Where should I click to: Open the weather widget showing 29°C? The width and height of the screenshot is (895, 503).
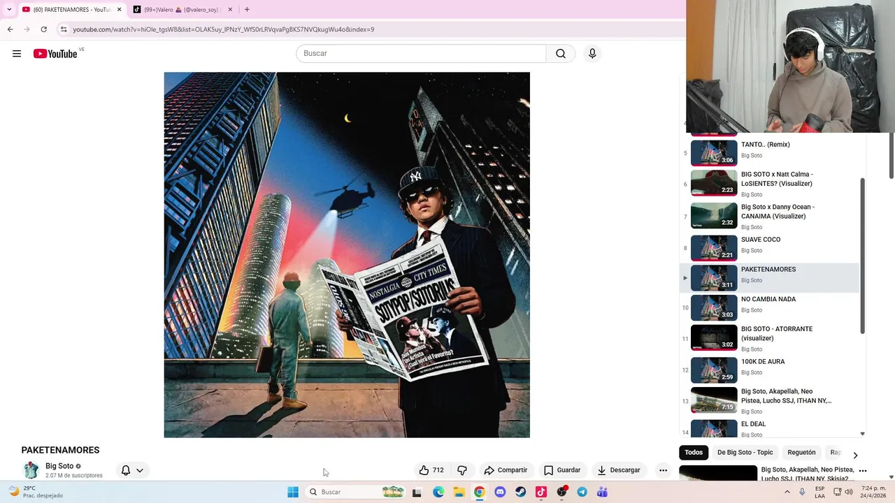click(35, 492)
